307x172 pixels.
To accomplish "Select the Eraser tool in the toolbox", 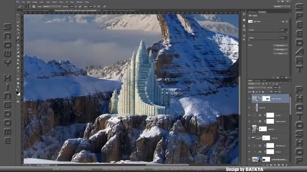I will tap(18, 53).
